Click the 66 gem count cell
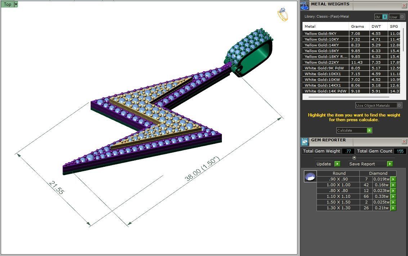This screenshot has width=408, height=256. click(366, 196)
